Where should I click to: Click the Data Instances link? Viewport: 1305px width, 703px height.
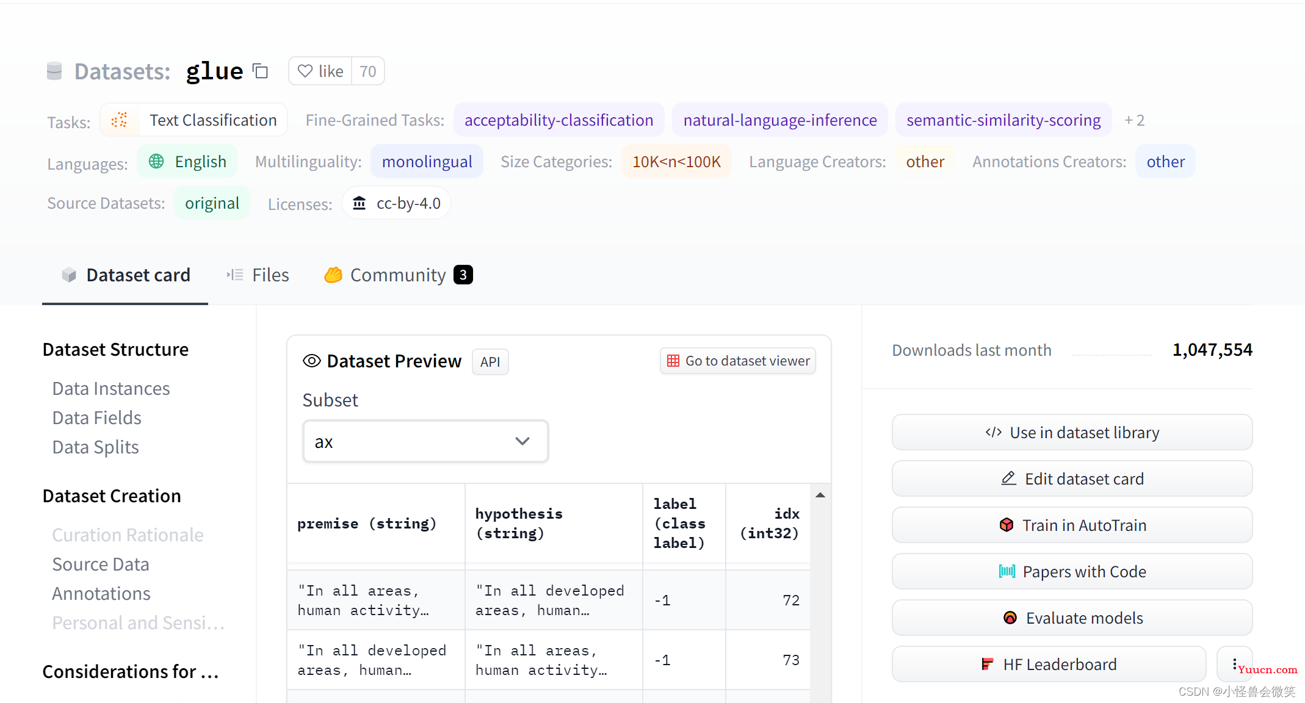(x=112, y=388)
